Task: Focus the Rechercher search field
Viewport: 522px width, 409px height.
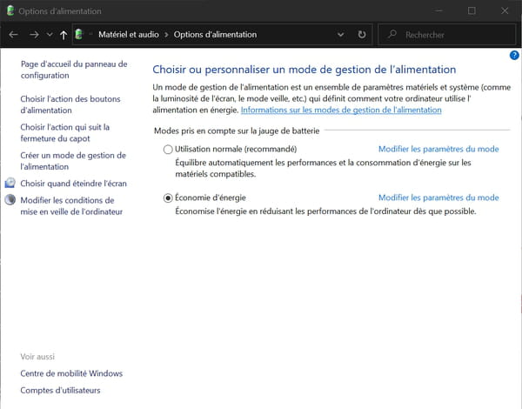Action: tap(447, 35)
